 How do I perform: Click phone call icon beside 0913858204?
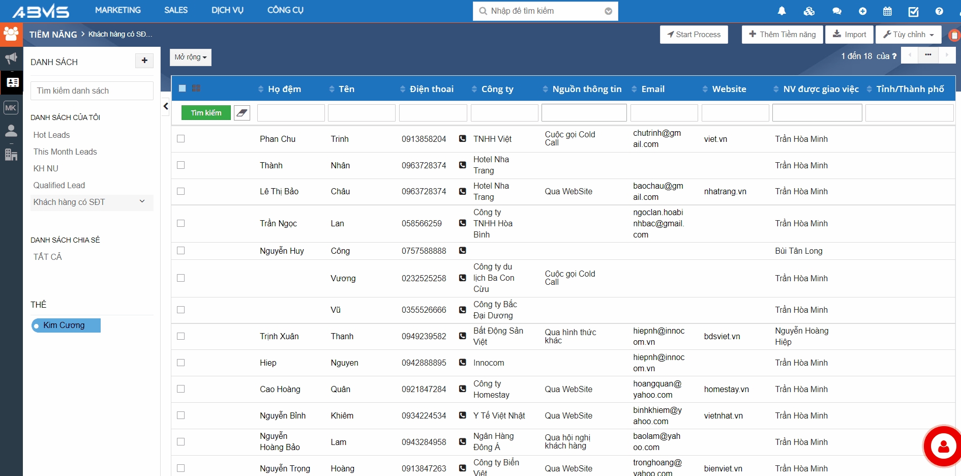462,139
